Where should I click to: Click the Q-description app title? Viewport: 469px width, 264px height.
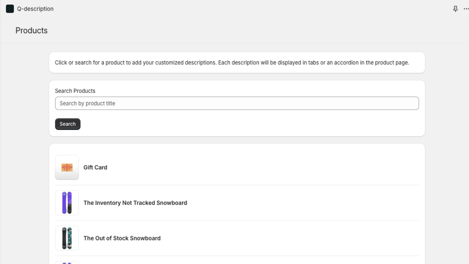pos(35,9)
